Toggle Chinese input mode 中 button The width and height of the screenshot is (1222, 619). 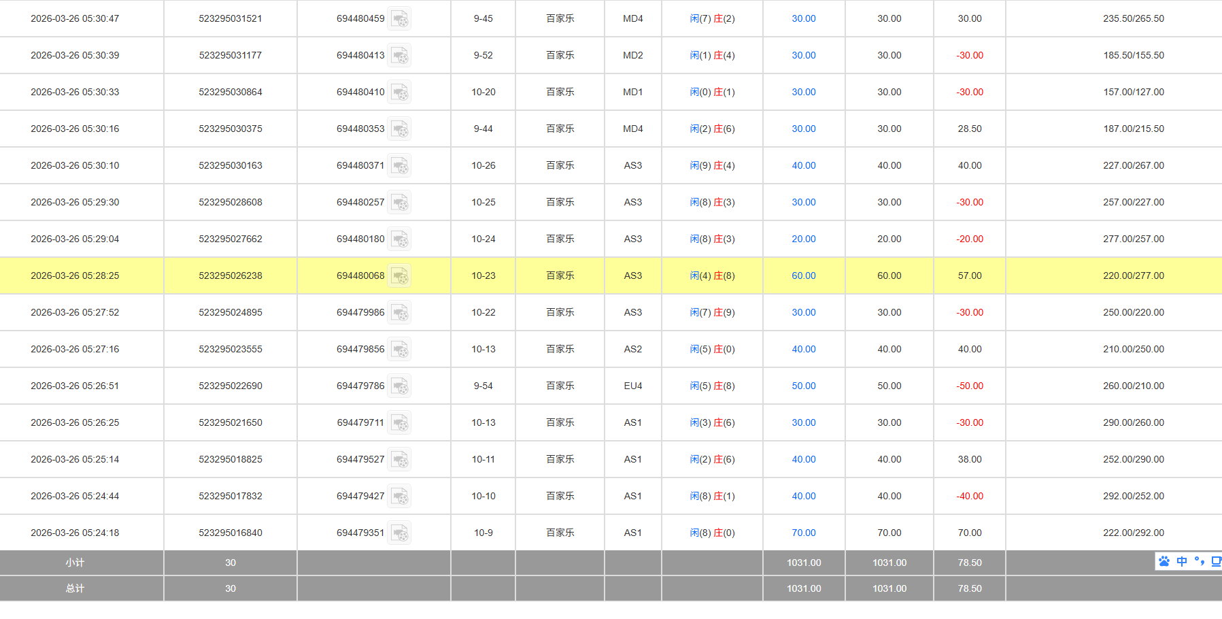pyautogui.click(x=1182, y=561)
